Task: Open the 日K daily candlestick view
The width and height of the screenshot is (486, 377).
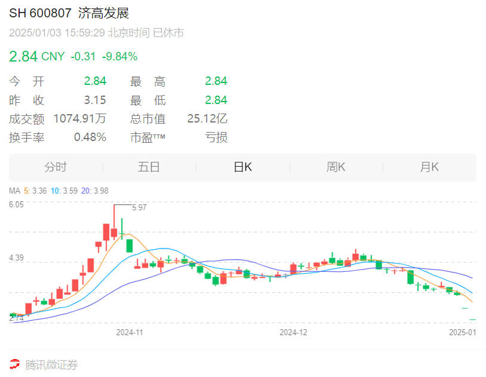Action: coord(241,167)
